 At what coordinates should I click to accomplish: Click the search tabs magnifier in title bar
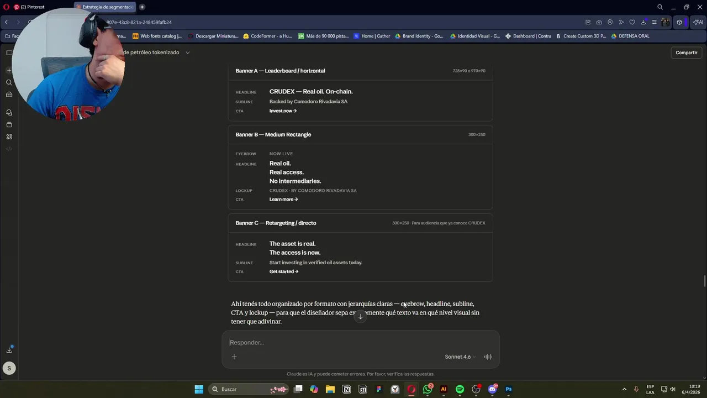click(x=660, y=7)
